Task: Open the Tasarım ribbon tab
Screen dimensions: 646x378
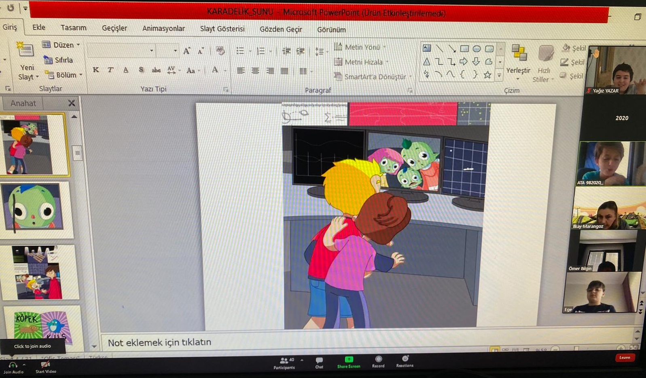Action: coord(73,28)
